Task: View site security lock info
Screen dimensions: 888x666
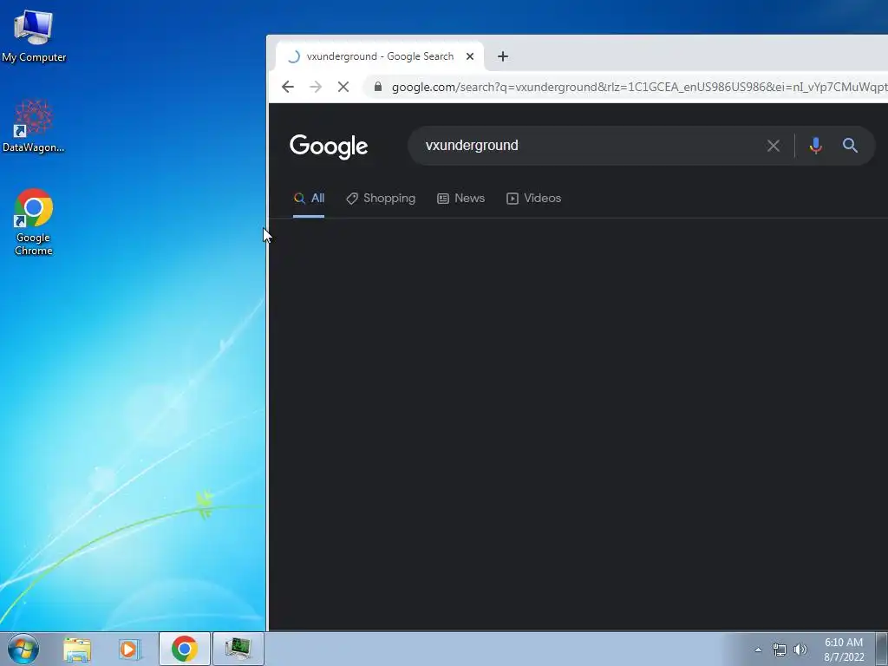Action: click(x=378, y=87)
